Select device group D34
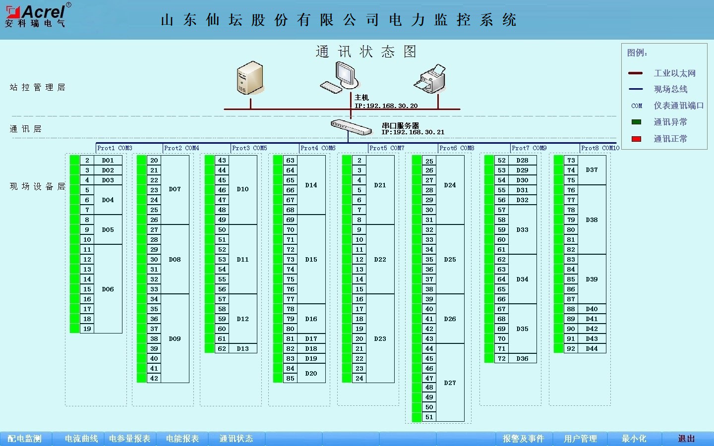Viewport: 714px width, 446px height. (523, 279)
